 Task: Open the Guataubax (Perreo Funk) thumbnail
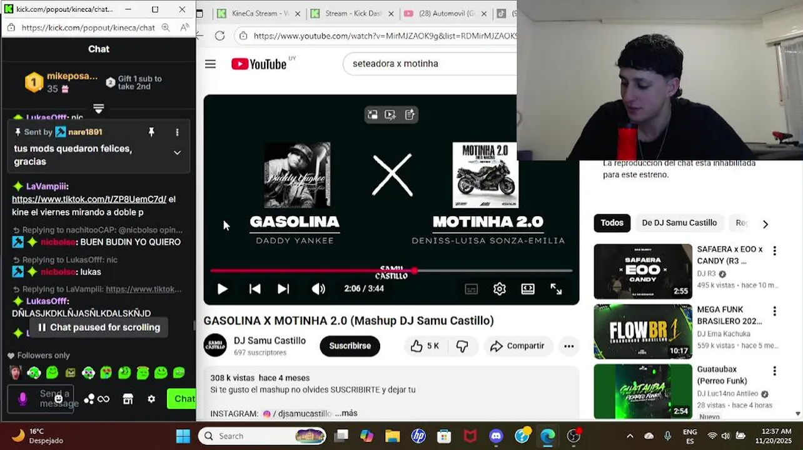pos(643,391)
